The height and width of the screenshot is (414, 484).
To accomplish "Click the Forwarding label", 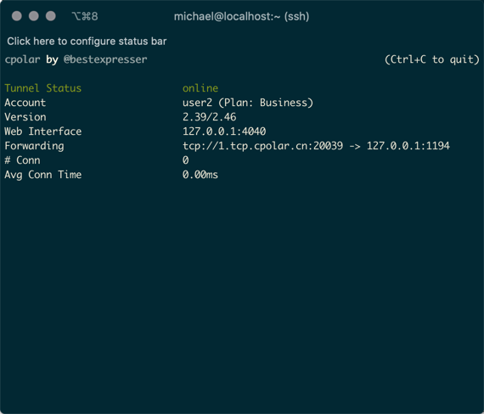I will [34, 146].
